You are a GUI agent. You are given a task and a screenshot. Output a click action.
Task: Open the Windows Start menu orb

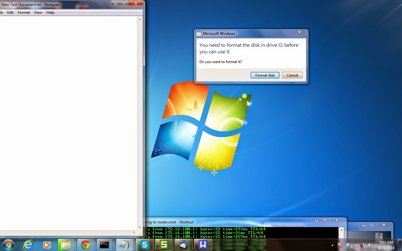click(8, 244)
